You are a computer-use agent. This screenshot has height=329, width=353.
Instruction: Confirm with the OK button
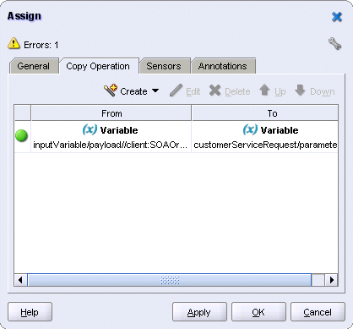point(258,312)
